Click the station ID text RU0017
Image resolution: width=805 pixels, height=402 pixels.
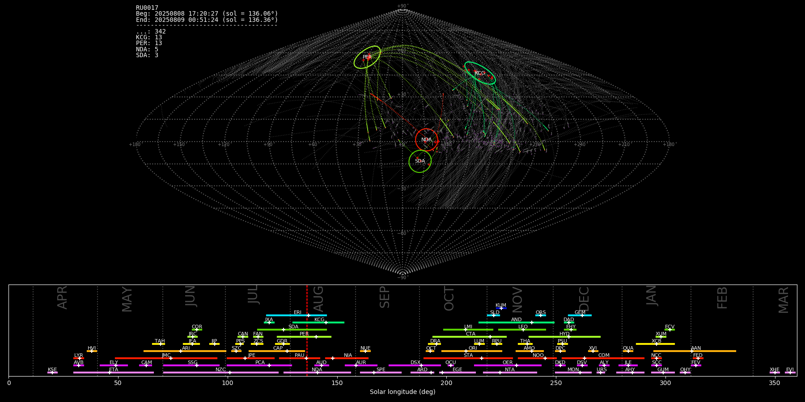pos(147,8)
